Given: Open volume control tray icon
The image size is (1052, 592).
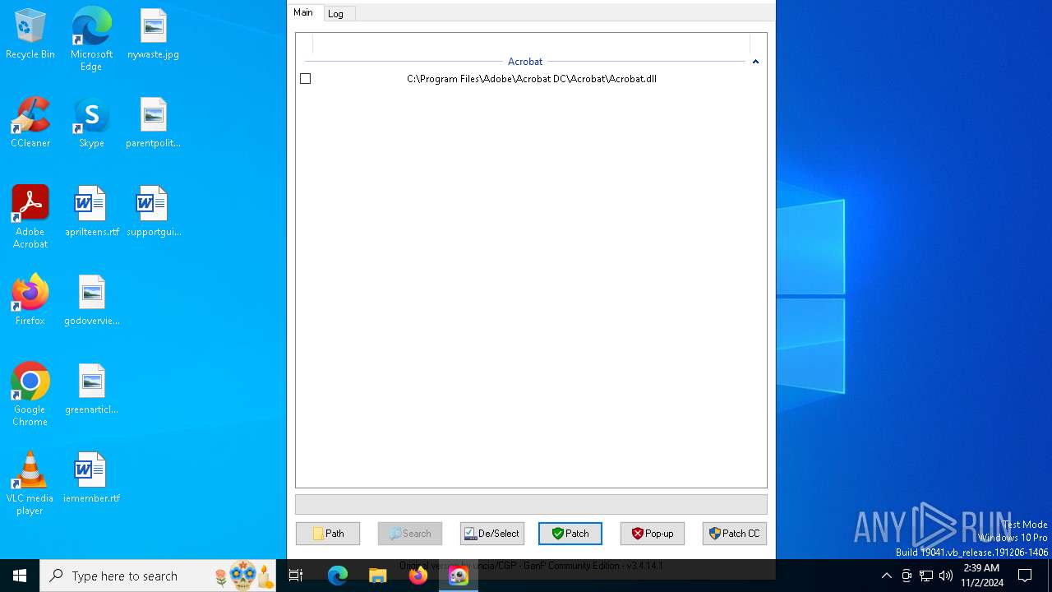Looking at the screenshot, I should 946,576.
